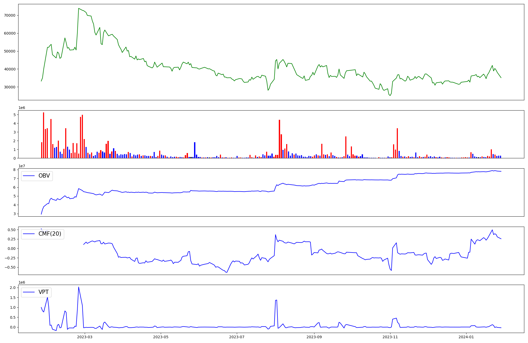Click the VPT legend label

pos(44,292)
